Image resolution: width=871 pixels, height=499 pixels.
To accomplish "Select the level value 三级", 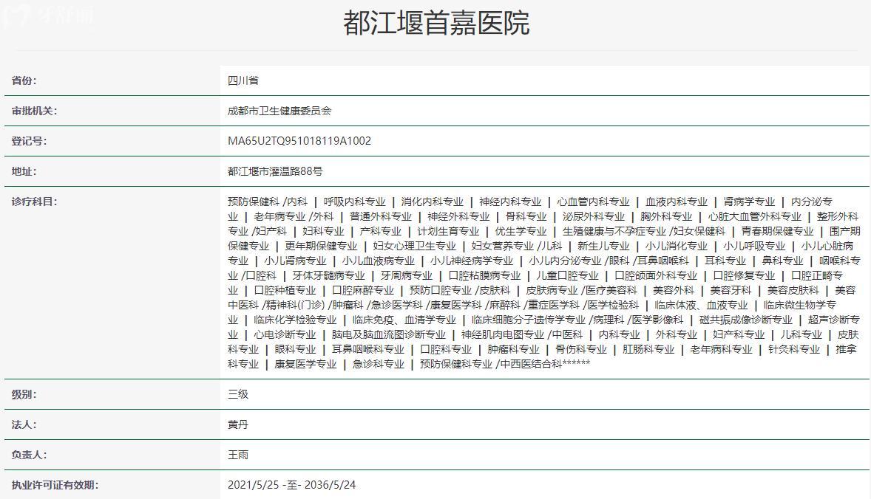I will click(x=238, y=394).
